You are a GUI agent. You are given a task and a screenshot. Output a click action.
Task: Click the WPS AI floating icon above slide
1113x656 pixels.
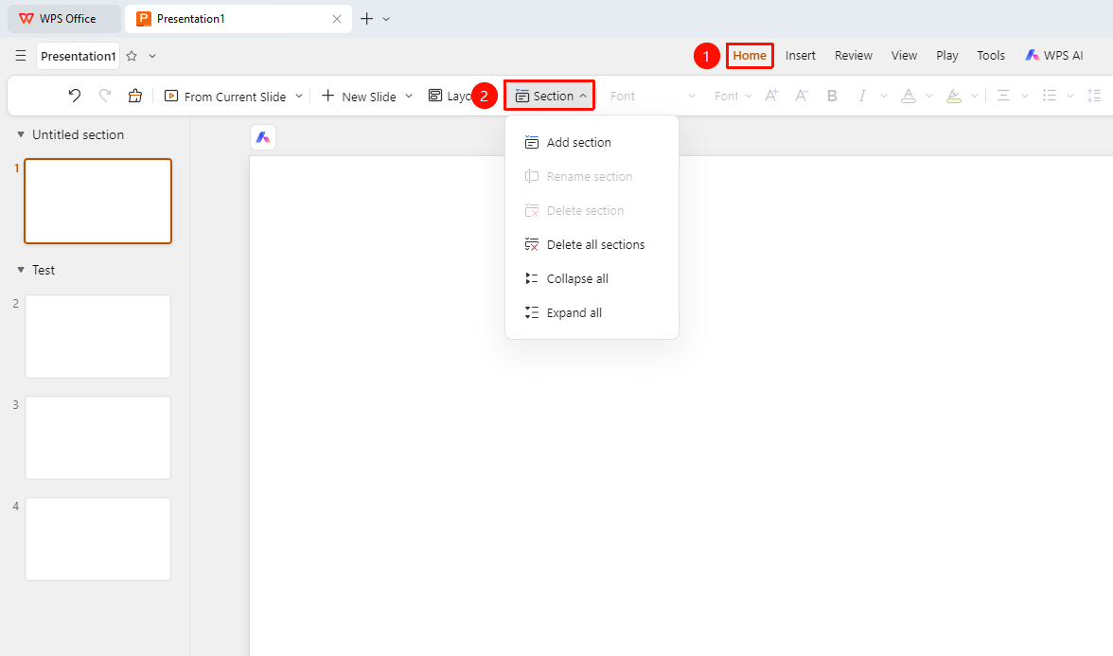(263, 137)
